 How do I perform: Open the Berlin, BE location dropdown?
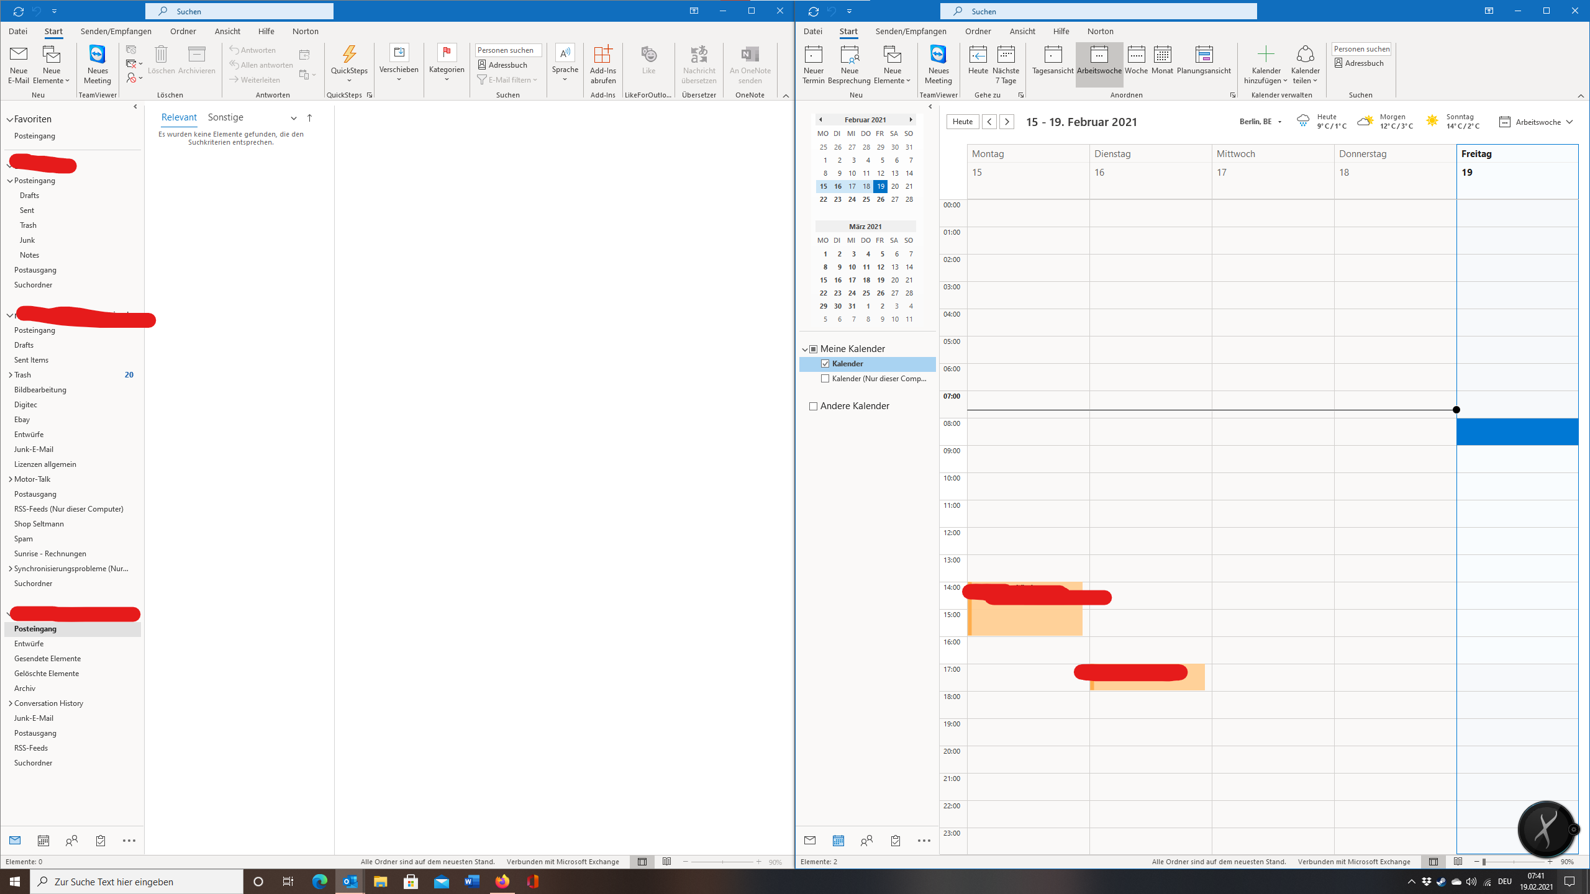1261,122
